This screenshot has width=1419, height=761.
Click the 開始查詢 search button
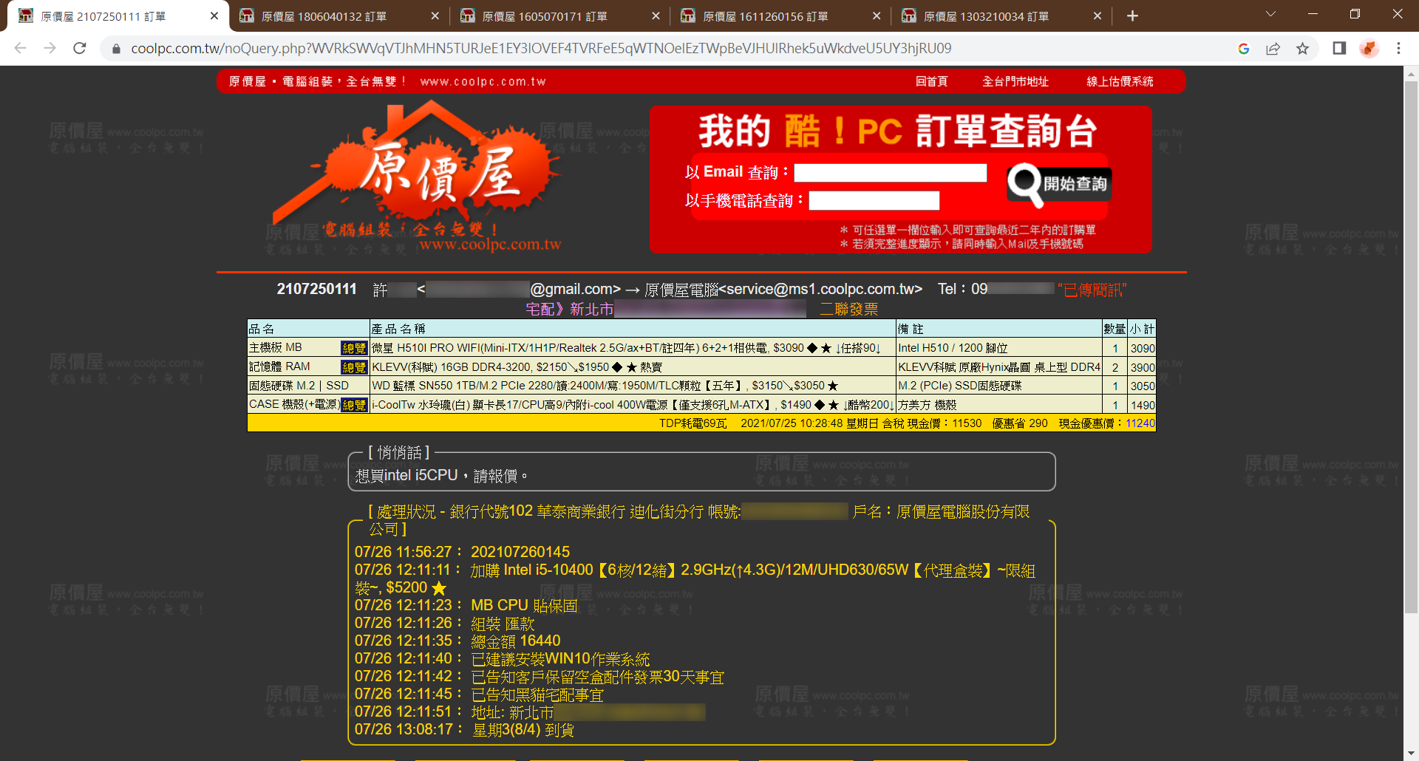tap(1059, 184)
